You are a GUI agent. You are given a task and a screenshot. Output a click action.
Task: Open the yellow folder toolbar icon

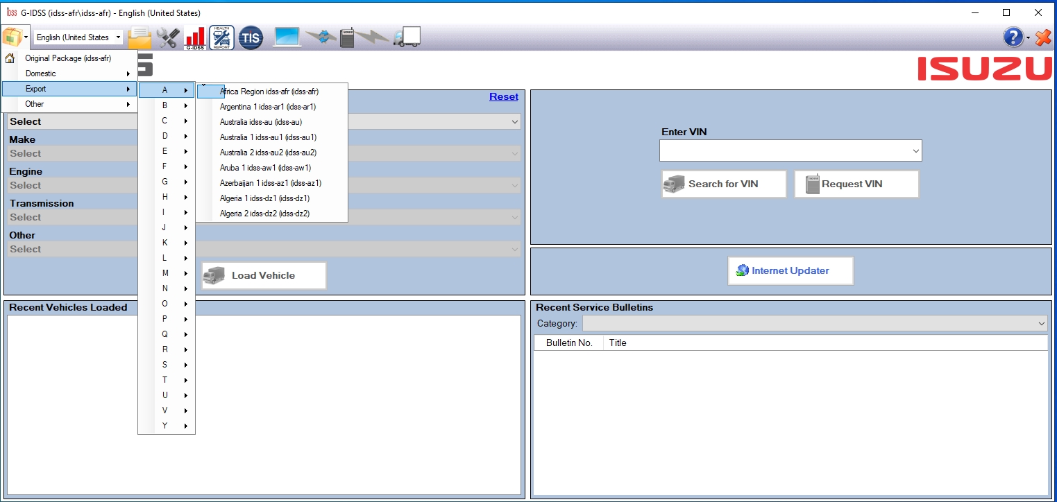pyautogui.click(x=139, y=37)
